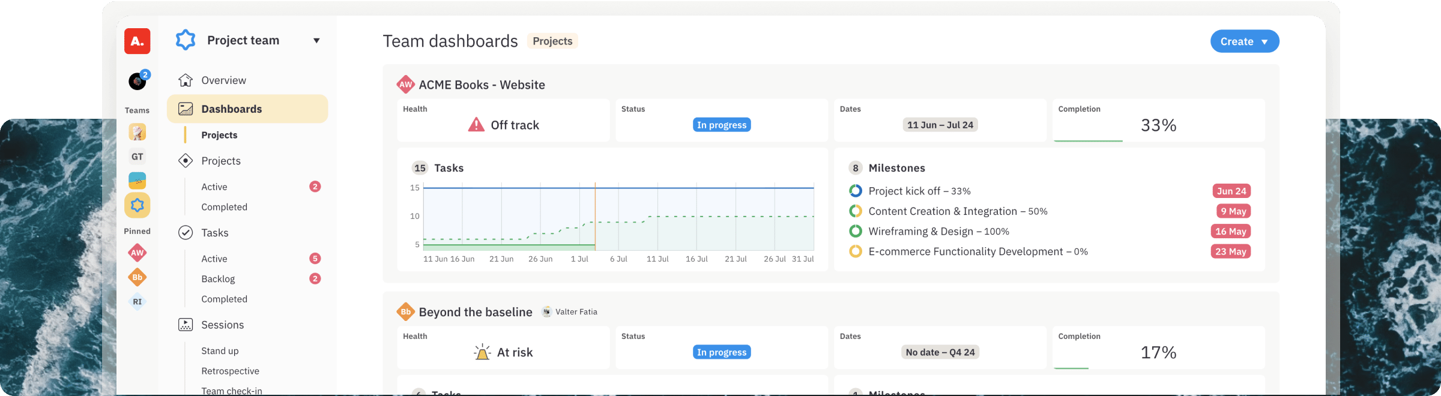Screen dimensions: 1441x396
Task: Open the Beyond the baseline project
Action: coord(476,312)
